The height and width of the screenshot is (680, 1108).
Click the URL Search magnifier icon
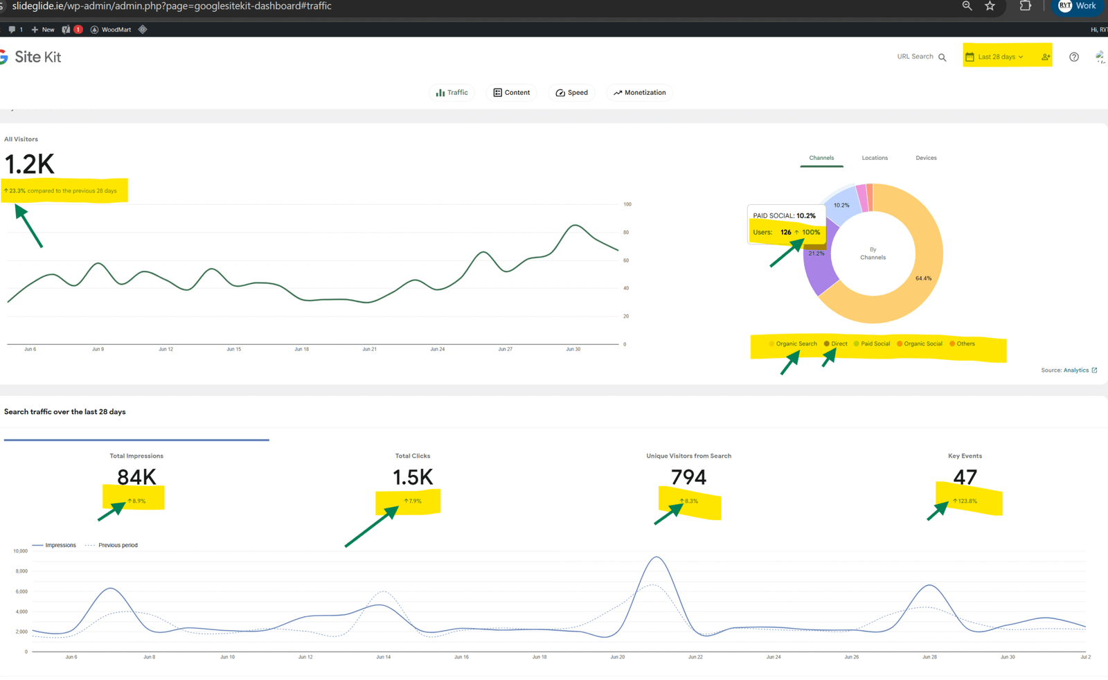click(x=942, y=57)
